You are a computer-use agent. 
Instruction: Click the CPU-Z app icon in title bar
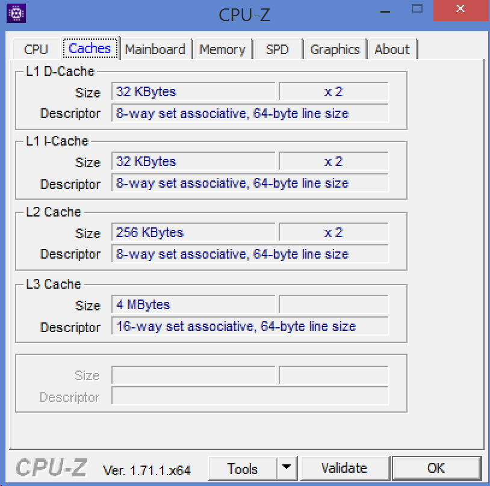tap(16, 13)
